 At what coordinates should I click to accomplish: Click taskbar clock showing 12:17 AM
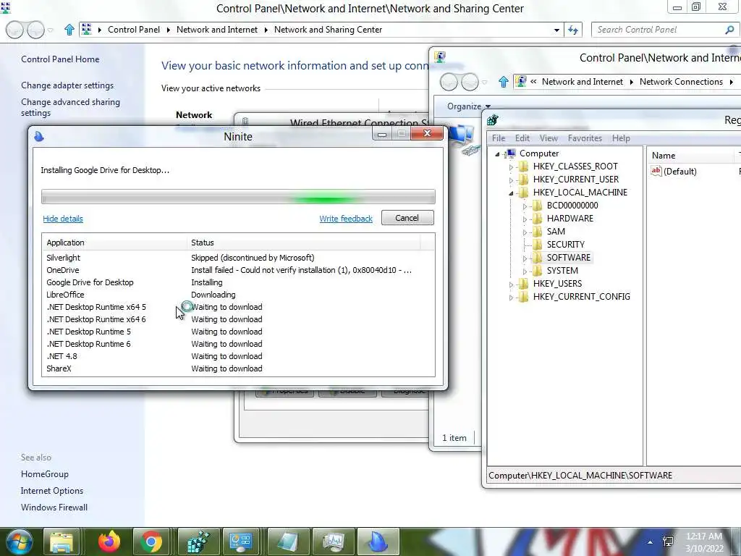click(704, 542)
